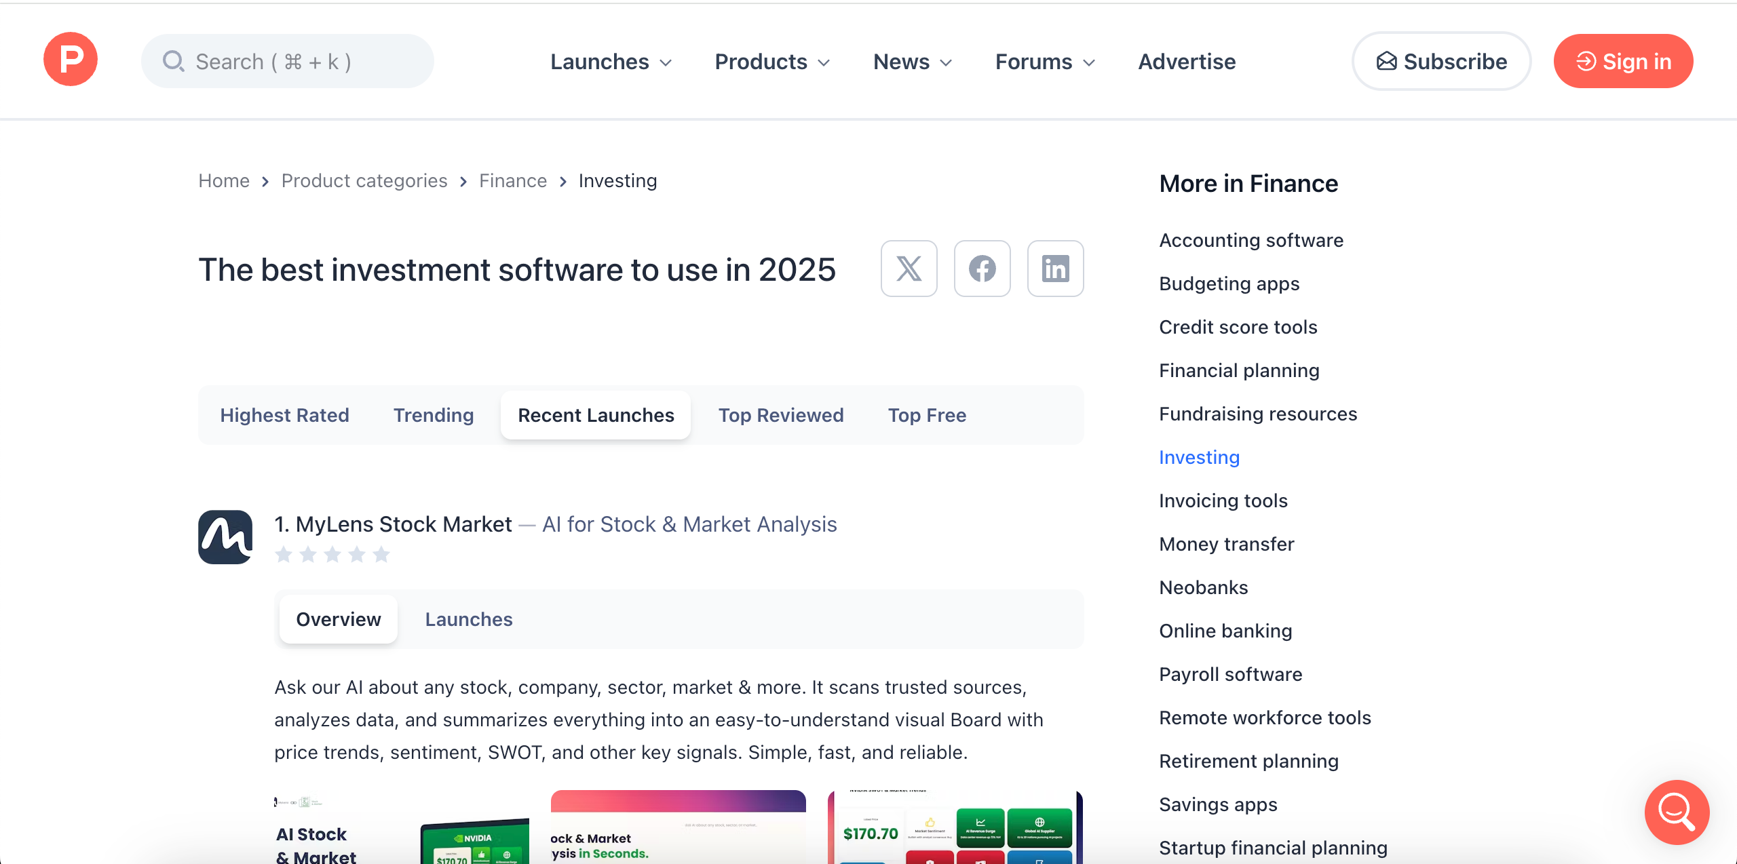Share page on X (Twitter)
The width and height of the screenshot is (1737, 864).
click(909, 269)
